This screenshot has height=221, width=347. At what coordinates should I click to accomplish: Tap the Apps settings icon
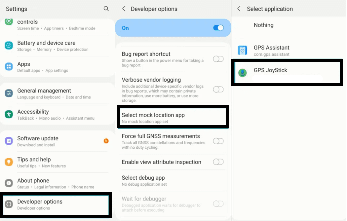pyautogui.click(x=9, y=67)
